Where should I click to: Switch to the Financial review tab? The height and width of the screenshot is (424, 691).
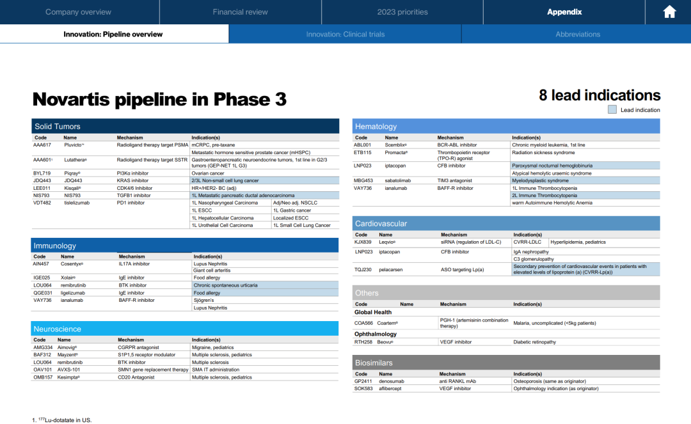tap(240, 12)
